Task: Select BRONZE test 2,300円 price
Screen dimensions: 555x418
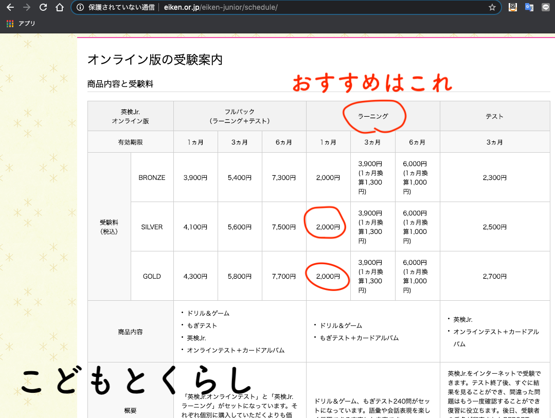Action: coord(494,178)
